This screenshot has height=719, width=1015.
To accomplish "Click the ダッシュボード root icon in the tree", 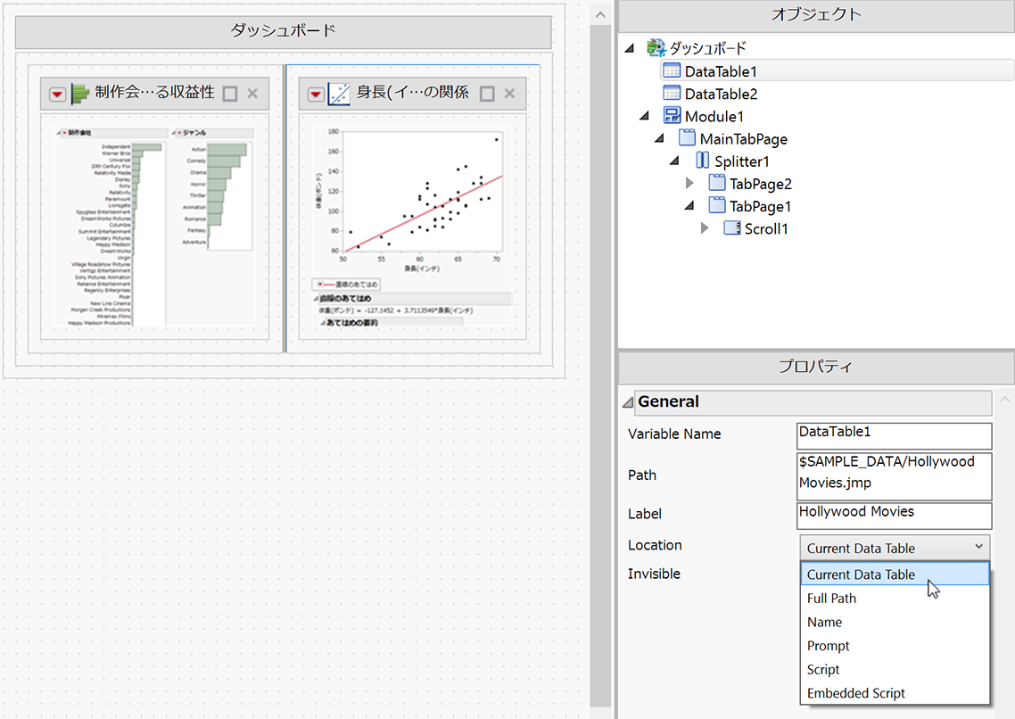I will [656, 48].
